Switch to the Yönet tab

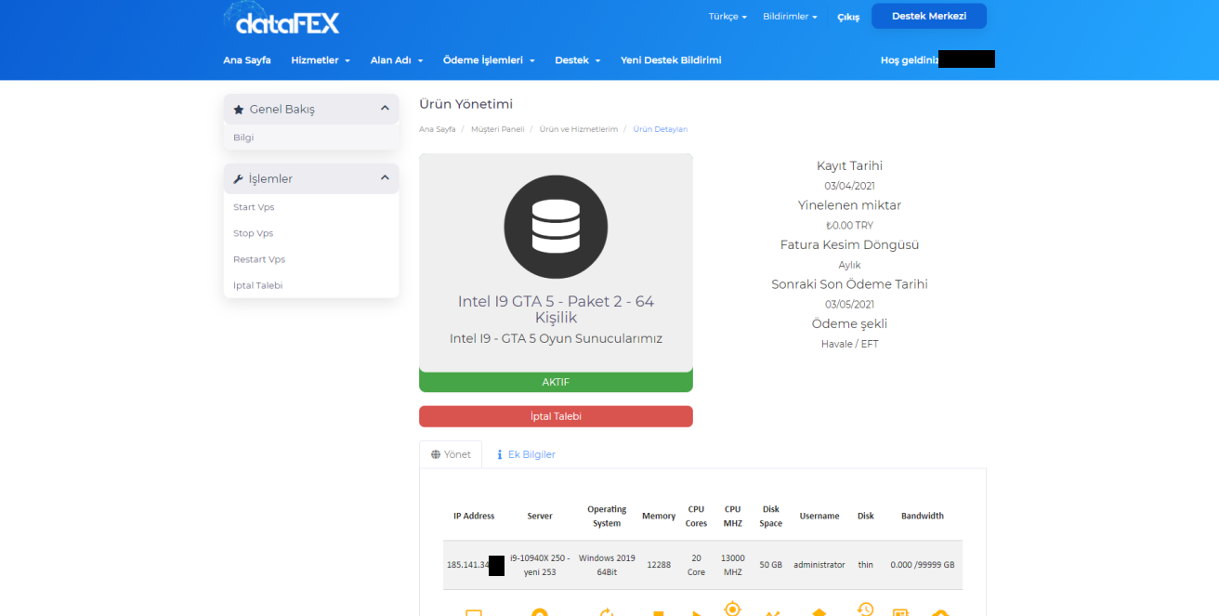(x=451, y=454)
